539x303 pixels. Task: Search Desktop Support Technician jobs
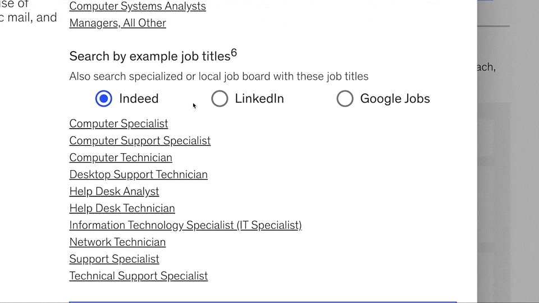[138, 175]
